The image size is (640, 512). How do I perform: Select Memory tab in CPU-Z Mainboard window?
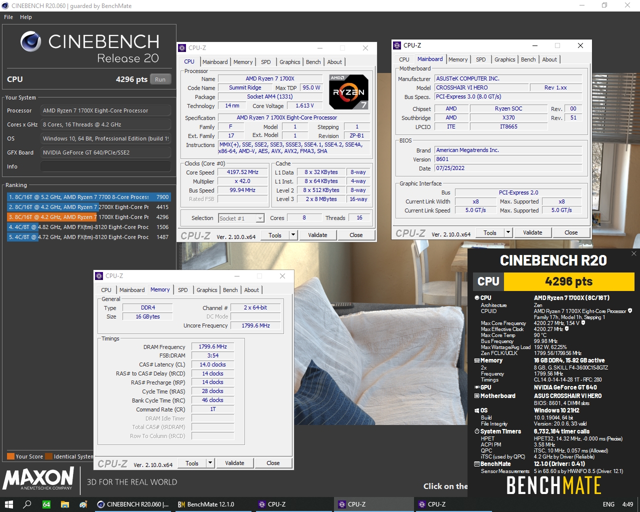[458, 59]
